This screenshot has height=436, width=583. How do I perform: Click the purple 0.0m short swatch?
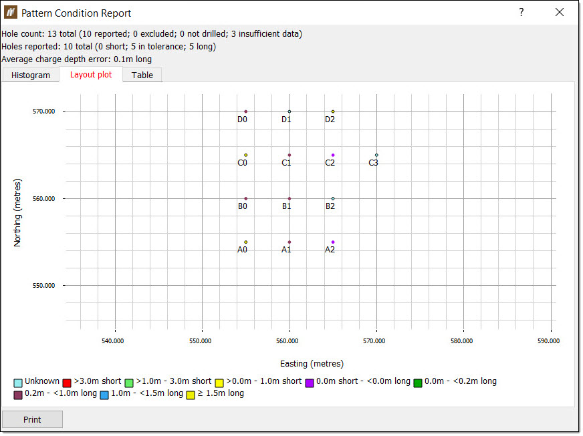[310, 383]
